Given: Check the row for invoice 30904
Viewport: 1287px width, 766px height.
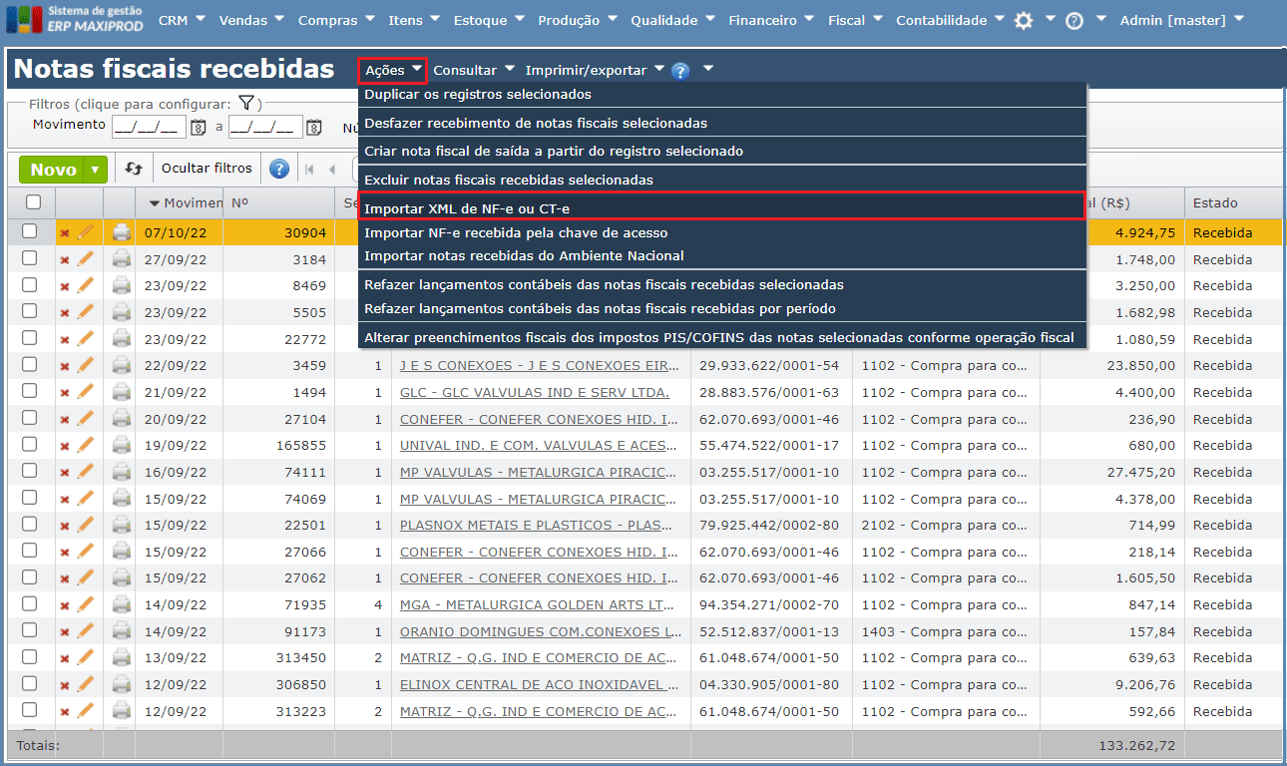Looking at the screenshot, I should coord(30,231).
